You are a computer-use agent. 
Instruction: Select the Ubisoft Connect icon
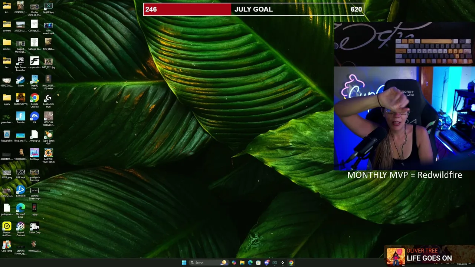[x=20, y=230]
